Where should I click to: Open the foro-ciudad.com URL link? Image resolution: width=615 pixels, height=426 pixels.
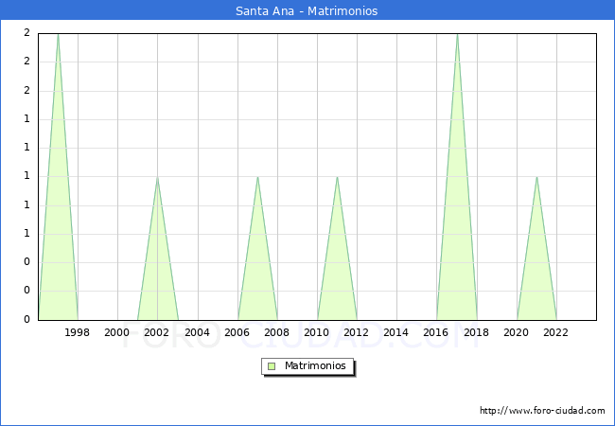(542, 411)
